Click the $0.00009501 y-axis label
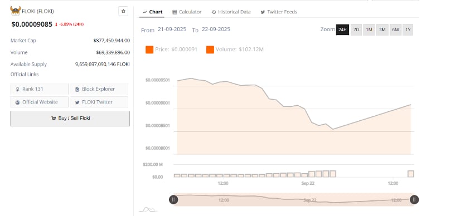The height and width of the screenshot is (216, 460). click(x=158, y=80)
